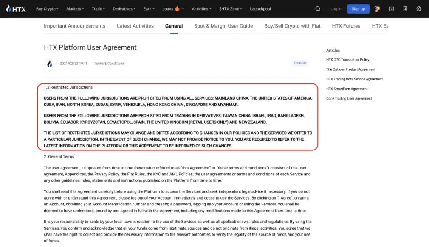The image size is (429, 247).
Task: Open the announcements board icon
Action: click(392, 9)
